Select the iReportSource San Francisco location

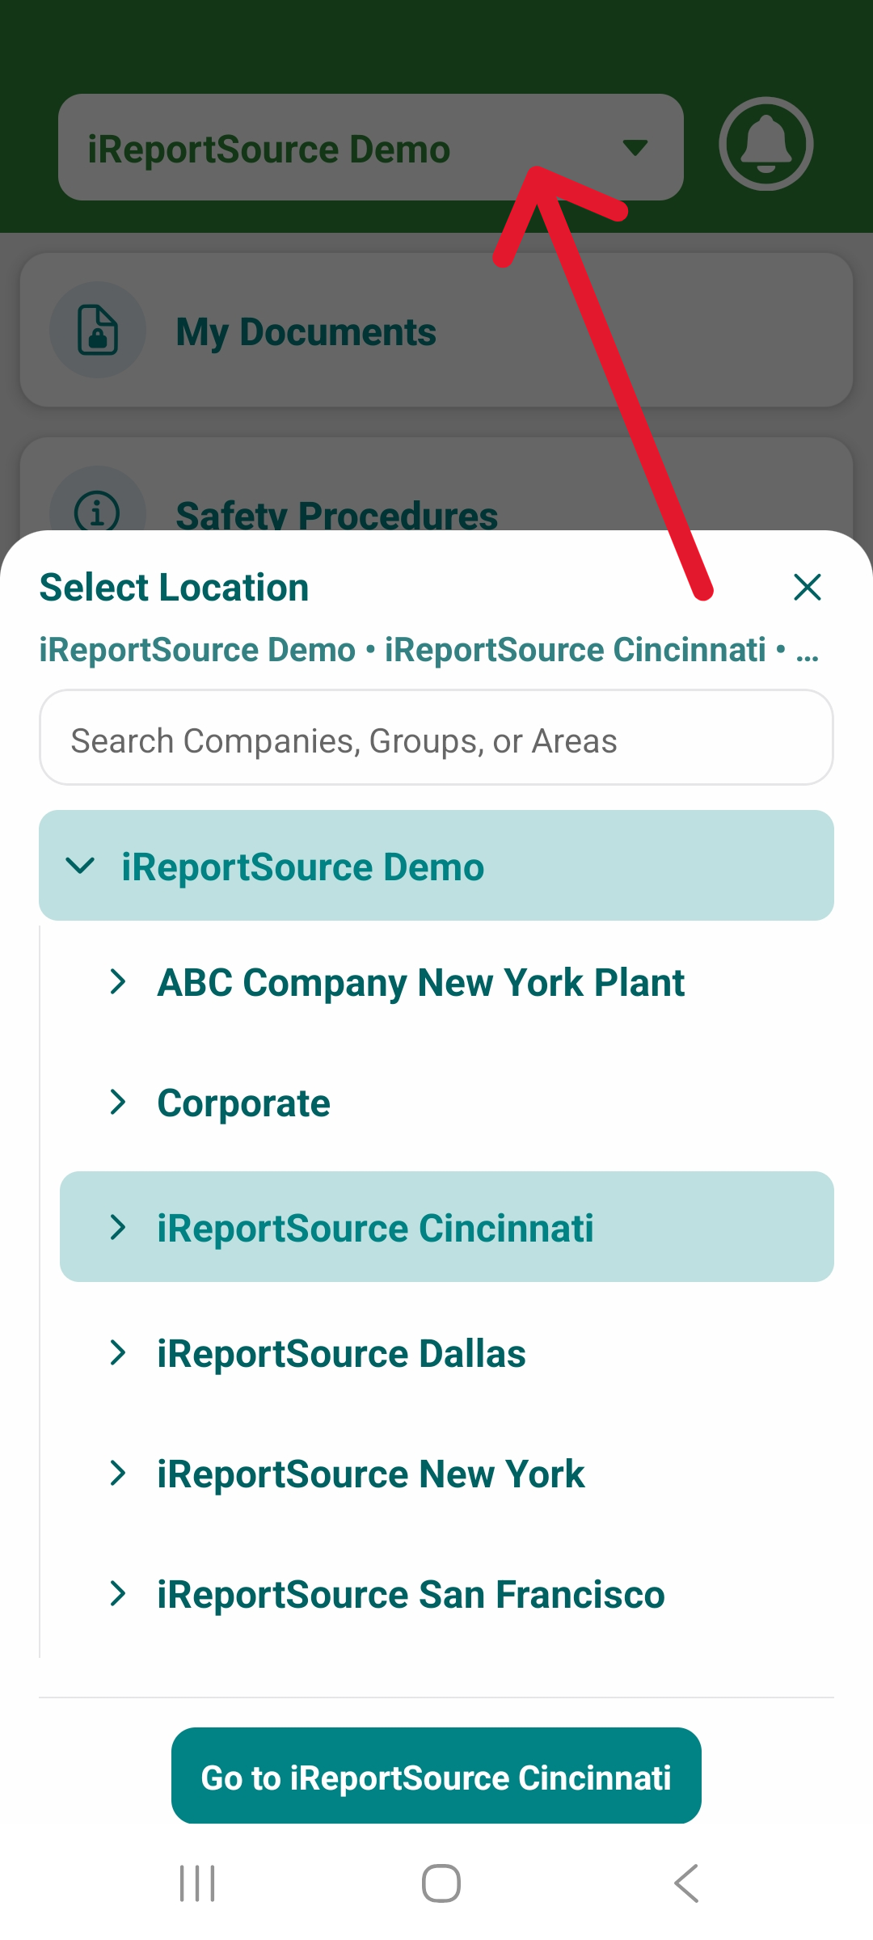pos(411,1595)
